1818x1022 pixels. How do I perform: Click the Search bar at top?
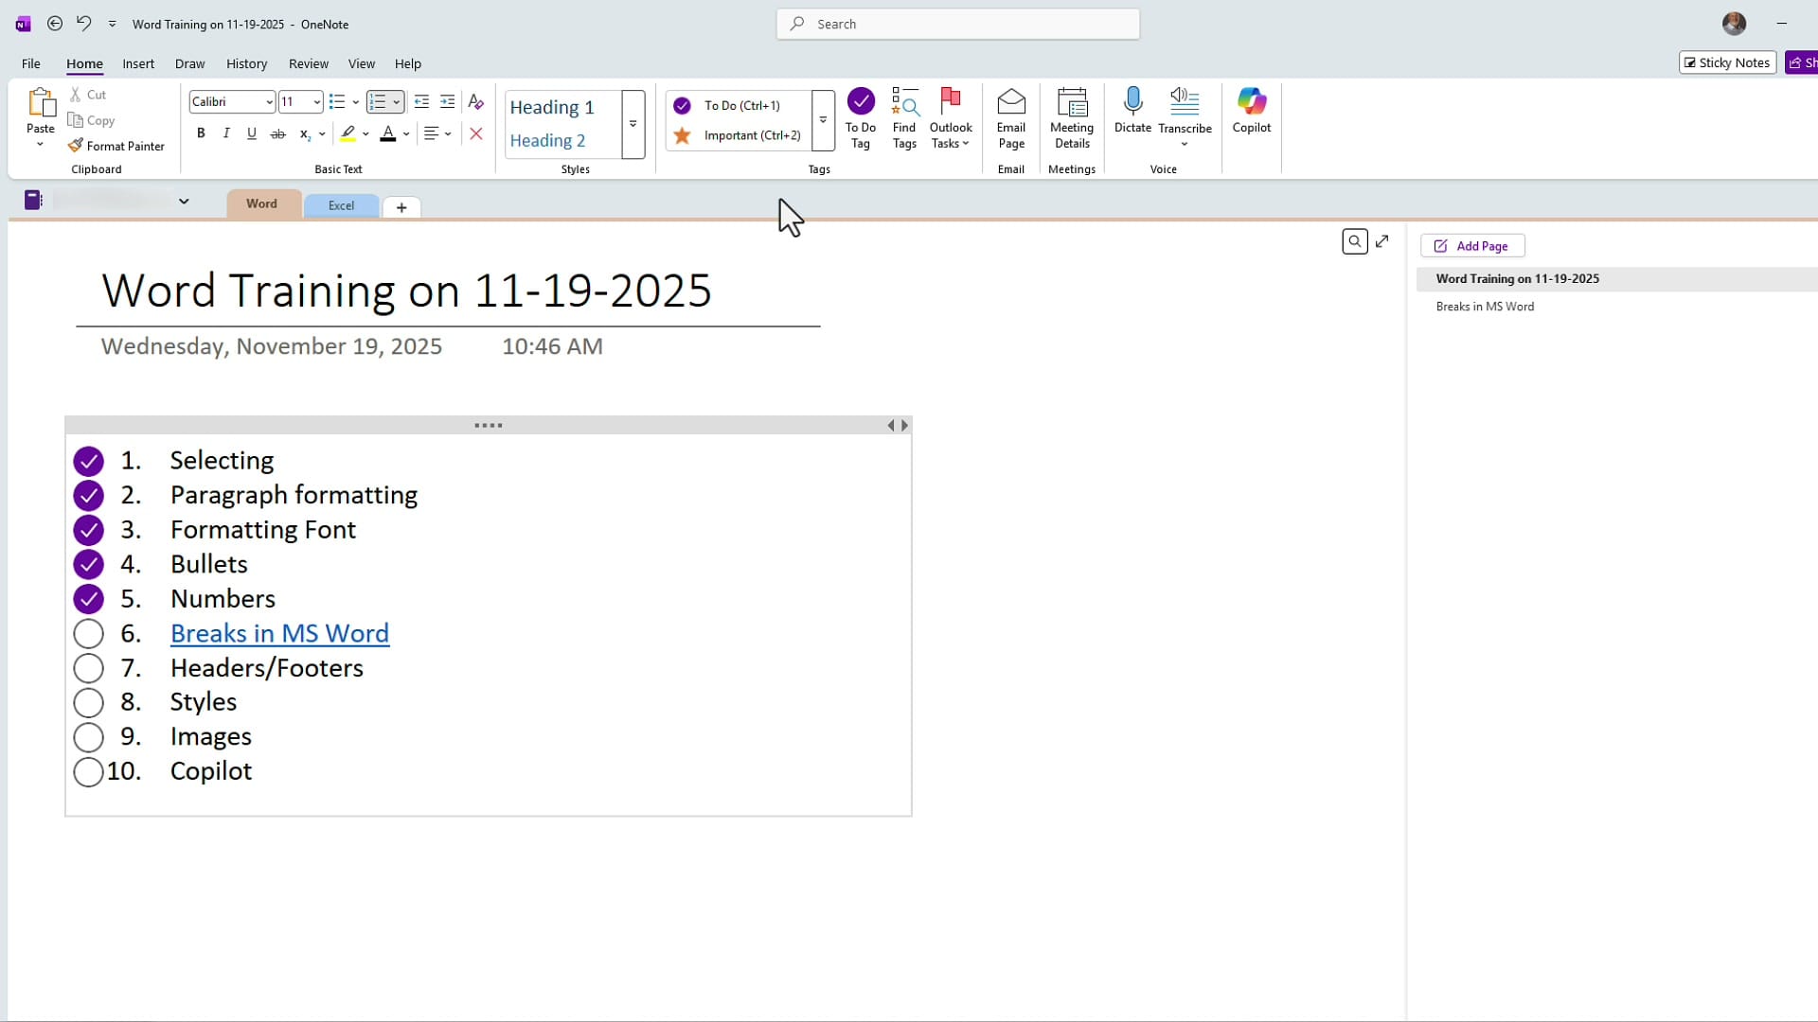957,24
